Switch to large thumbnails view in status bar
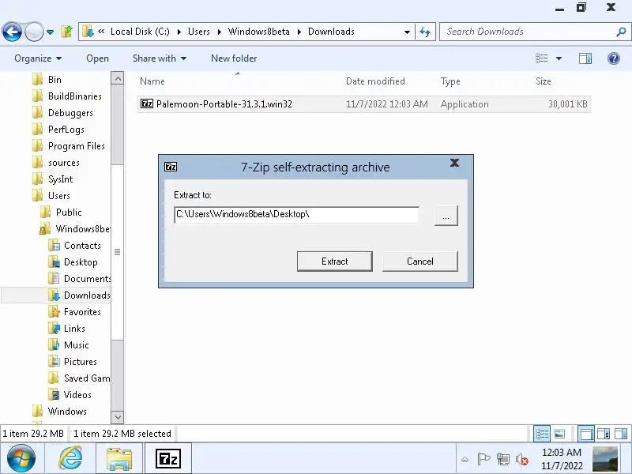 point(559,434)
